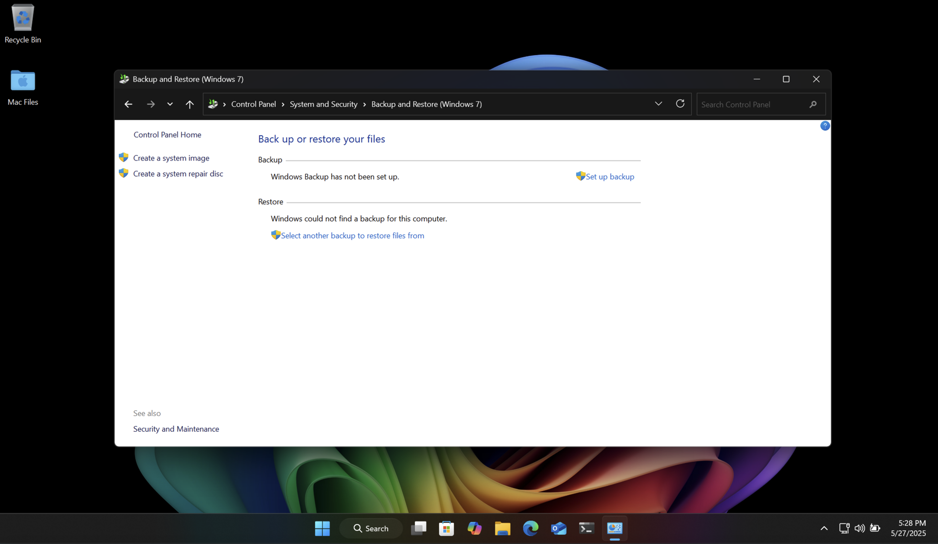
Task: Maximize the Backup and Restore window
Action: [786, 79]
